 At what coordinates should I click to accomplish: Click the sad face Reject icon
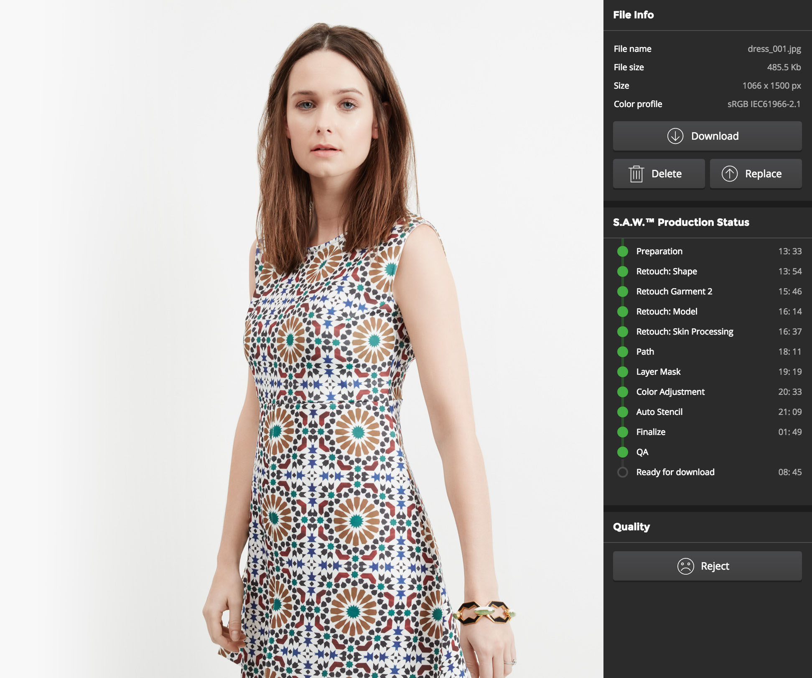[x=685, y=566]
